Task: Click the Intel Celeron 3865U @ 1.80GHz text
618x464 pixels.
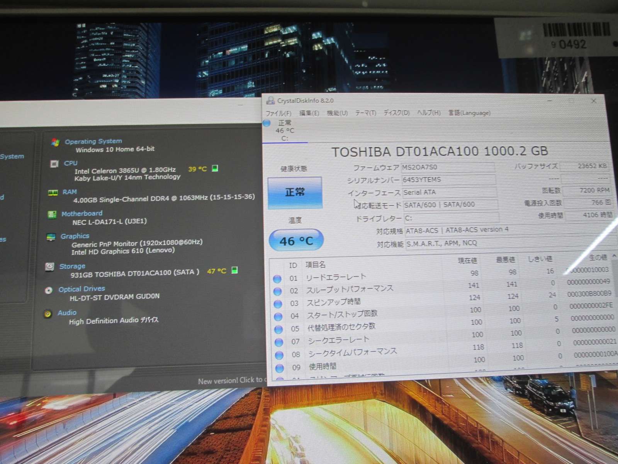Action: (x=125, y=170)
